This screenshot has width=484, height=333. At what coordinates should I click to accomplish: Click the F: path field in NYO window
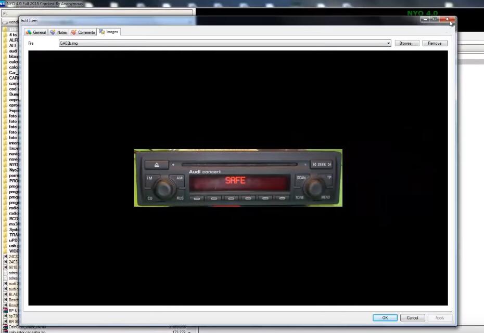97,13
